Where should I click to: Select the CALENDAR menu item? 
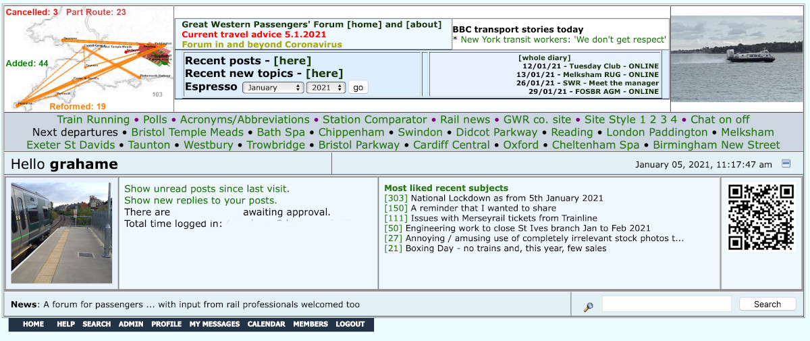[266, 324]
